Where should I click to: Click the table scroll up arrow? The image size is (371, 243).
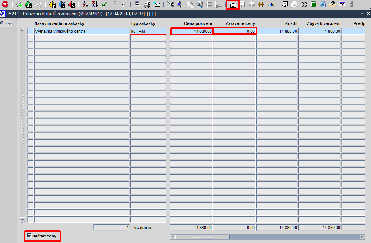tap(22, 31)
